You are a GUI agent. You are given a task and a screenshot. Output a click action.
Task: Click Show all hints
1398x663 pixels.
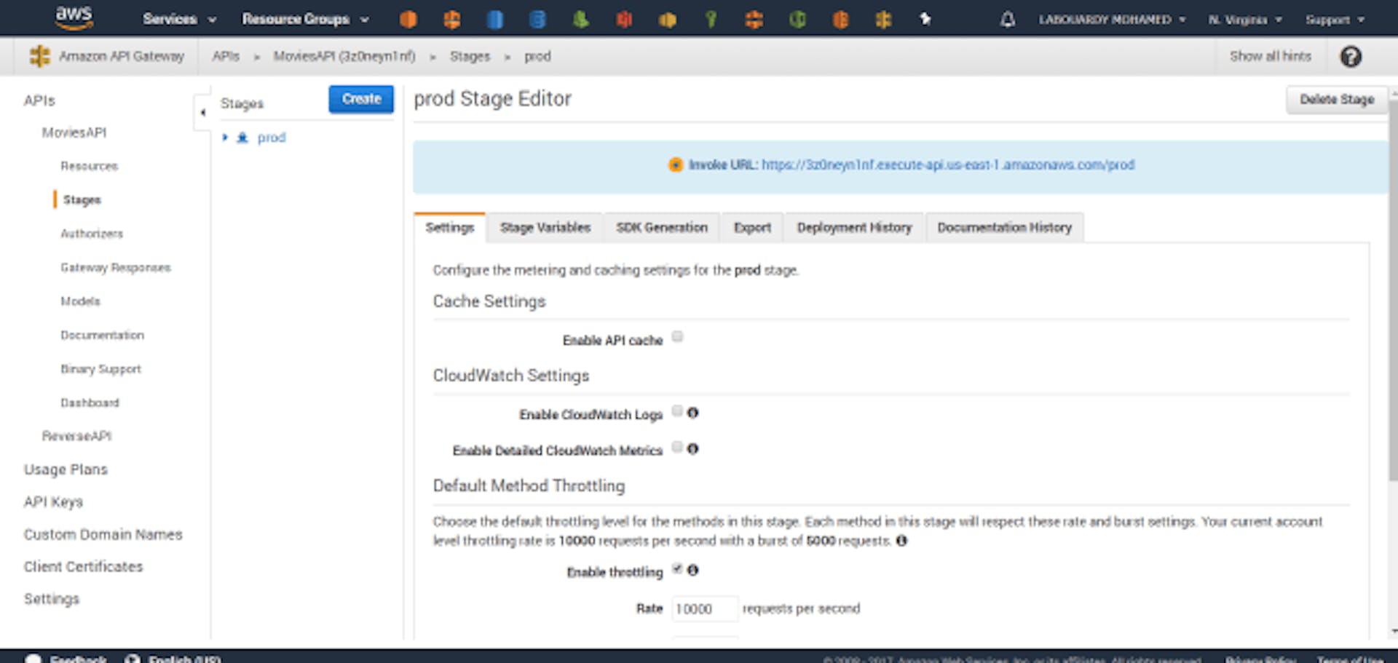(1271, 56)
